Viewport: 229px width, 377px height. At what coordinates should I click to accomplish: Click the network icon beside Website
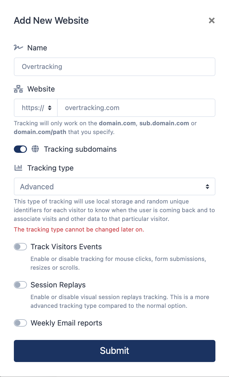pos(18,89)
